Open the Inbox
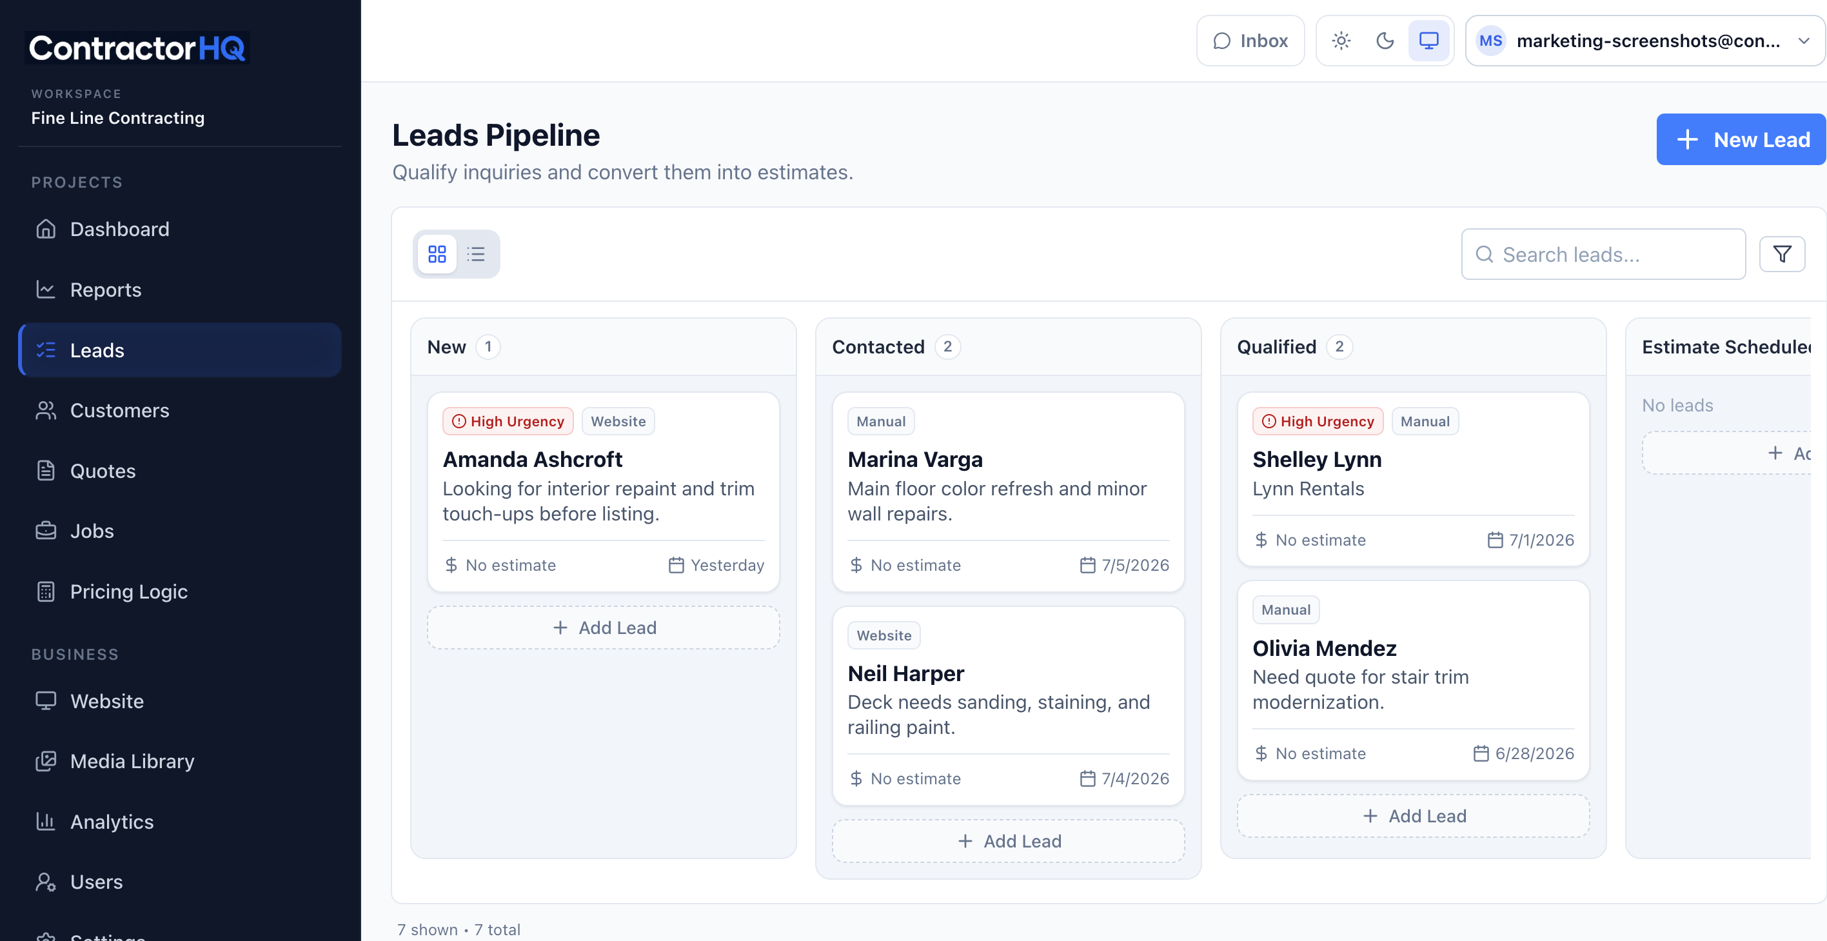The width and height of the screenshot is (1827, 941). 1250,41
